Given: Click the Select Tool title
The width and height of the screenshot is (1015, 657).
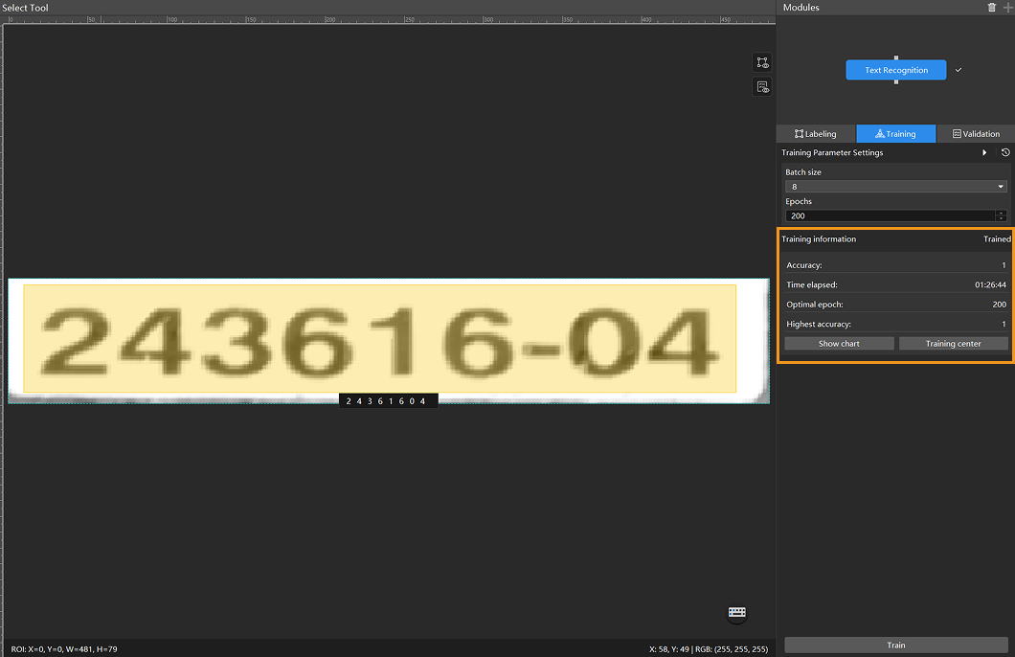Looking at the screenshot, I should (x=25, y=8).
